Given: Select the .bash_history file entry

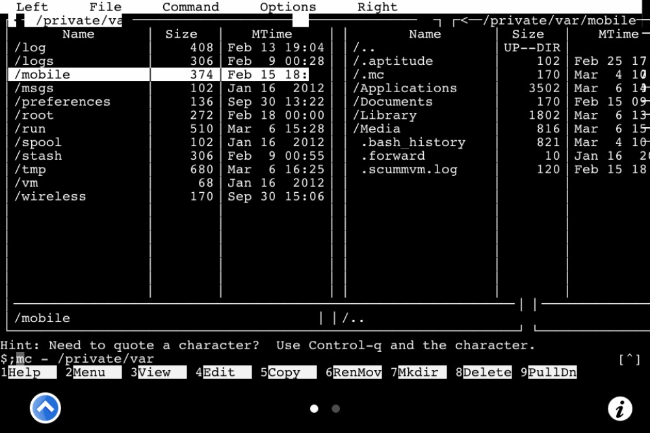Looking at the screenshot, I should coord(413,142).
